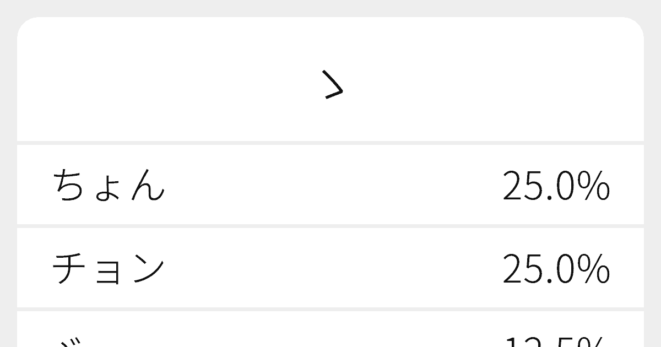
Task: Click the divider between ちょん and チョン rows
Action: point(330,226)
